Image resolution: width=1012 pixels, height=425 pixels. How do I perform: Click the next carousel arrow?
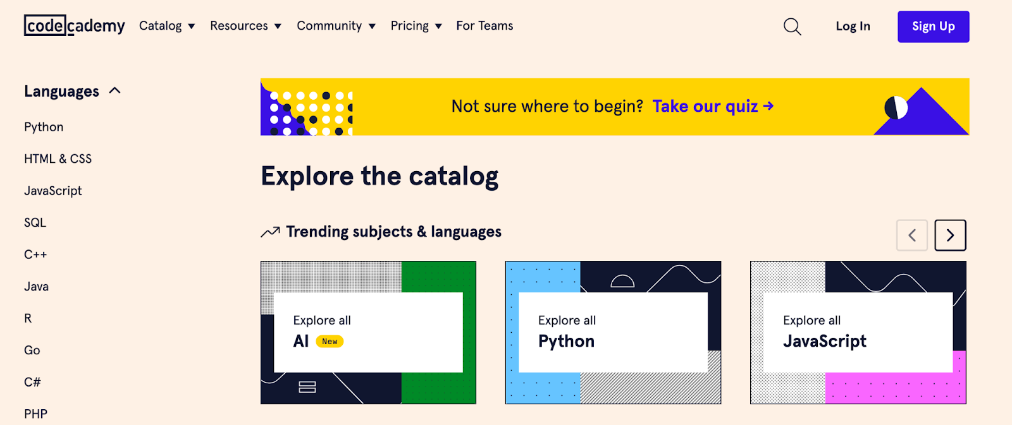click(949, 236)
